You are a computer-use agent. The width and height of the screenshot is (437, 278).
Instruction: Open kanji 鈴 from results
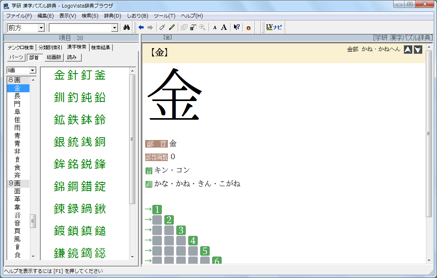[100, 120]
